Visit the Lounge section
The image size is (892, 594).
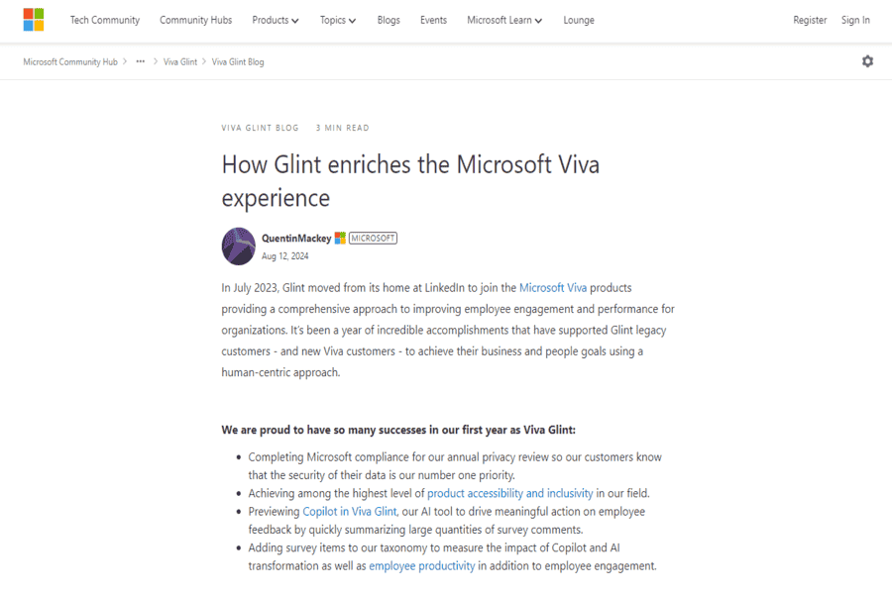coord(579,21)
